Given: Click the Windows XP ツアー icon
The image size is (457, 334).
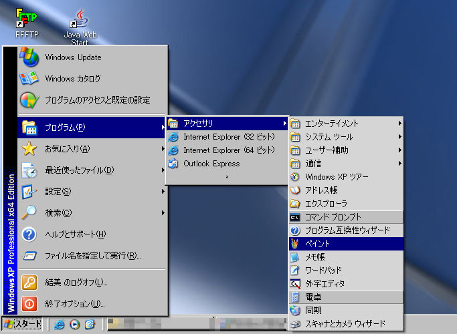Looking at the screenshot, I should (295, 176).
